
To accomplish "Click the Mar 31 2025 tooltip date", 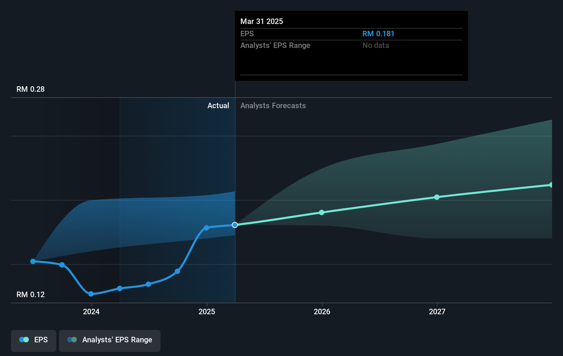I will [262, 21].
